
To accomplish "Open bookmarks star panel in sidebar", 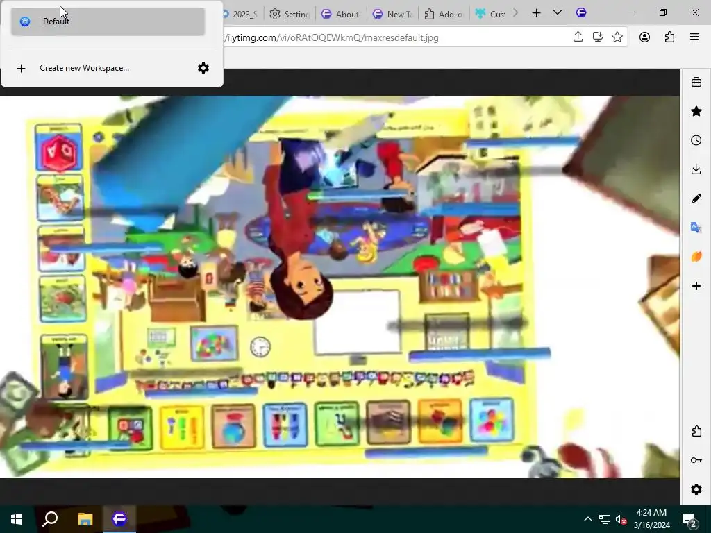I will (696, 111).
